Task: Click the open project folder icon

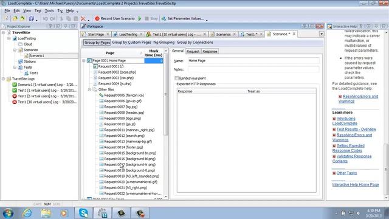Action: click(15, 19)
